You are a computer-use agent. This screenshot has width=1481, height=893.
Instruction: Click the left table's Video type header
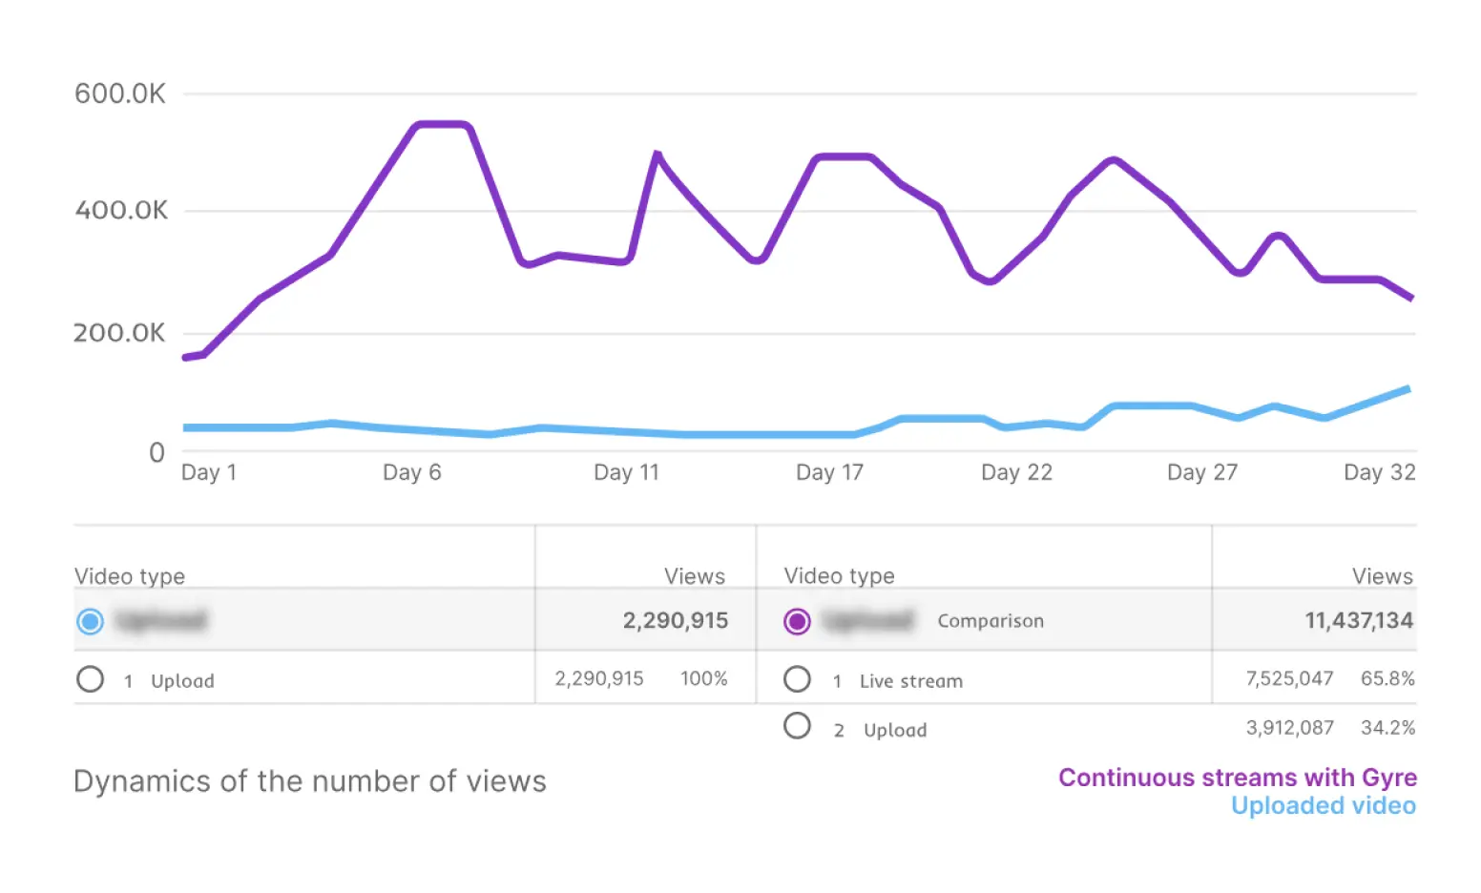click(130, 576)
